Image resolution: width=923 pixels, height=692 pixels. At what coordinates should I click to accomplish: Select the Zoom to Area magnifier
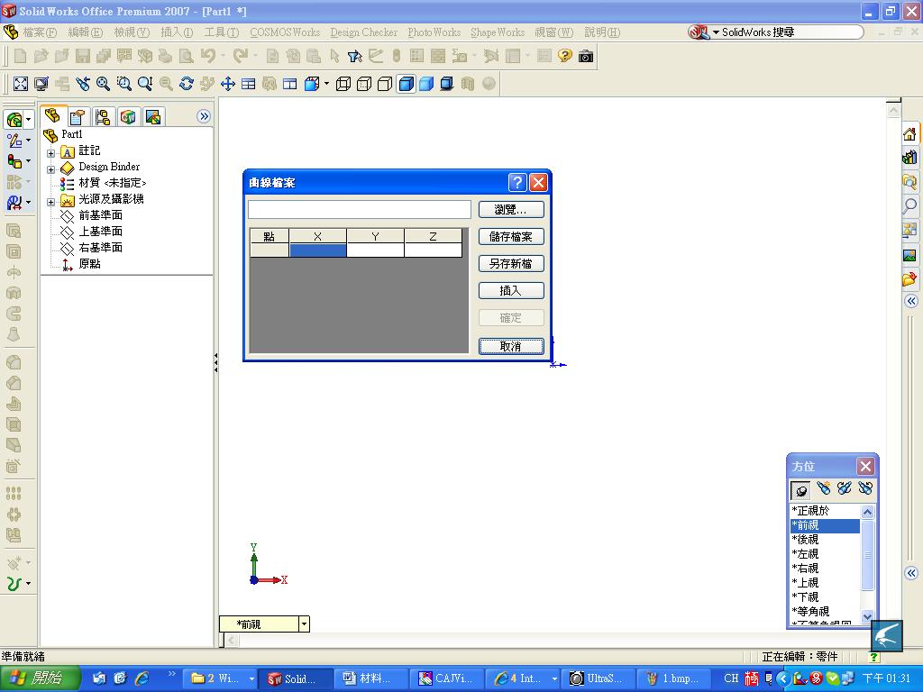[123, 84]
